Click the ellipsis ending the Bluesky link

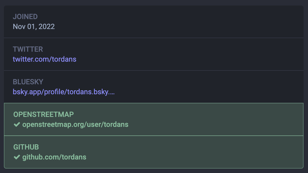coord(112,92)
